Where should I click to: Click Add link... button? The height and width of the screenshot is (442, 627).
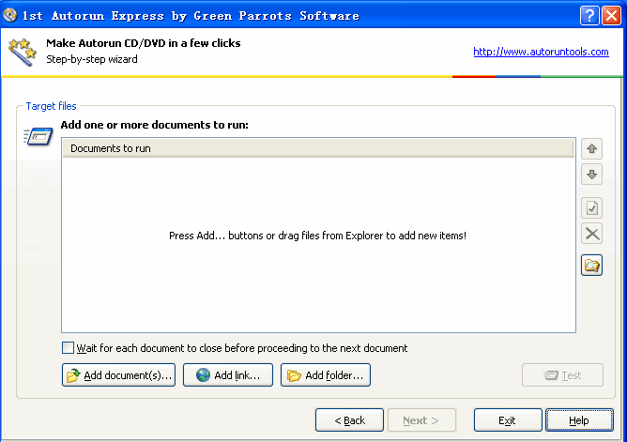tap(228, 374)
